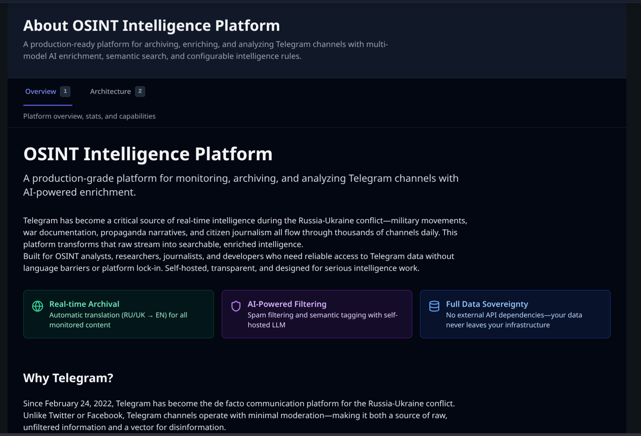Select the Overview tab

[x=41, y=92]
